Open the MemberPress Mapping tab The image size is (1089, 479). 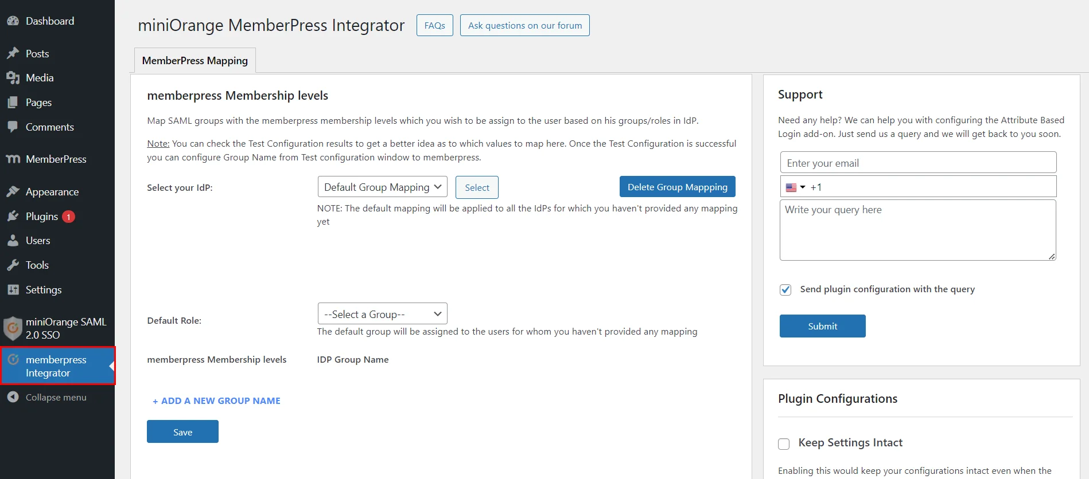[x=195, y=60]
